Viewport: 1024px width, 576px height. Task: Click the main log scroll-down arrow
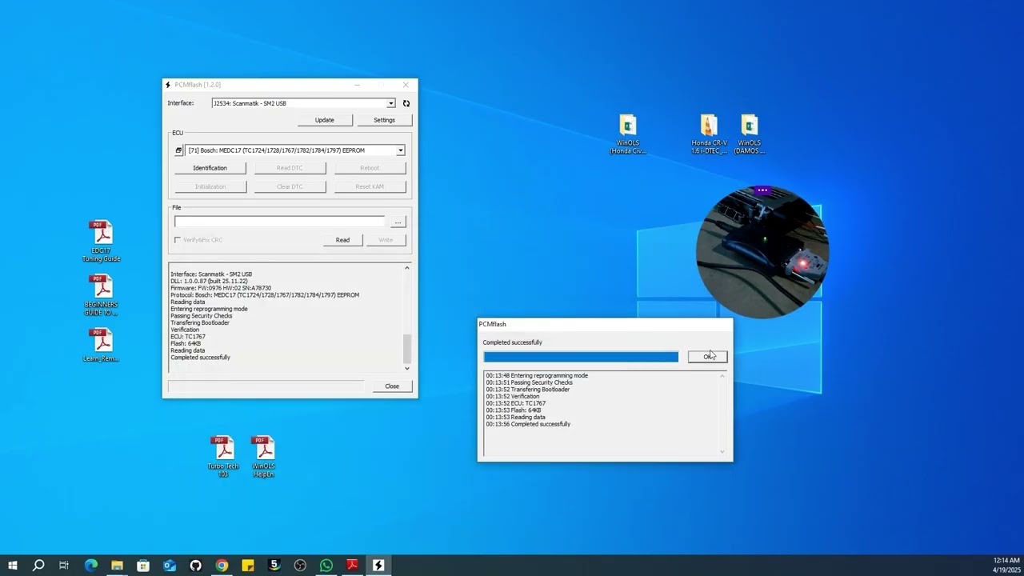coord(406,368)
